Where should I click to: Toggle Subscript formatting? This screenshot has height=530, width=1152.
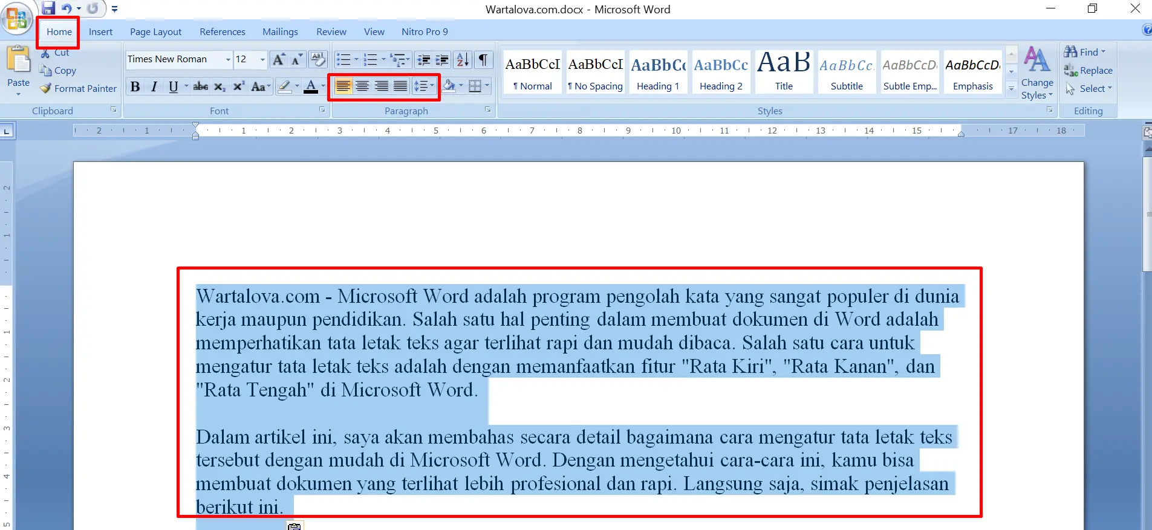[220, 86]
